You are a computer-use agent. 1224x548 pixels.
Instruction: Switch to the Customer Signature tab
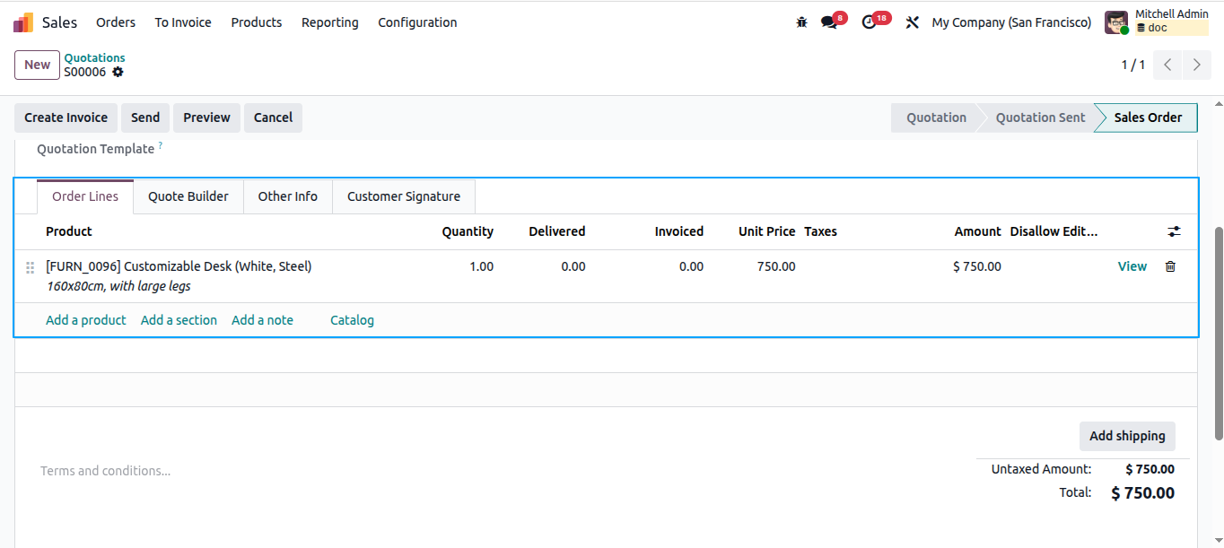(x=404, y=196)
